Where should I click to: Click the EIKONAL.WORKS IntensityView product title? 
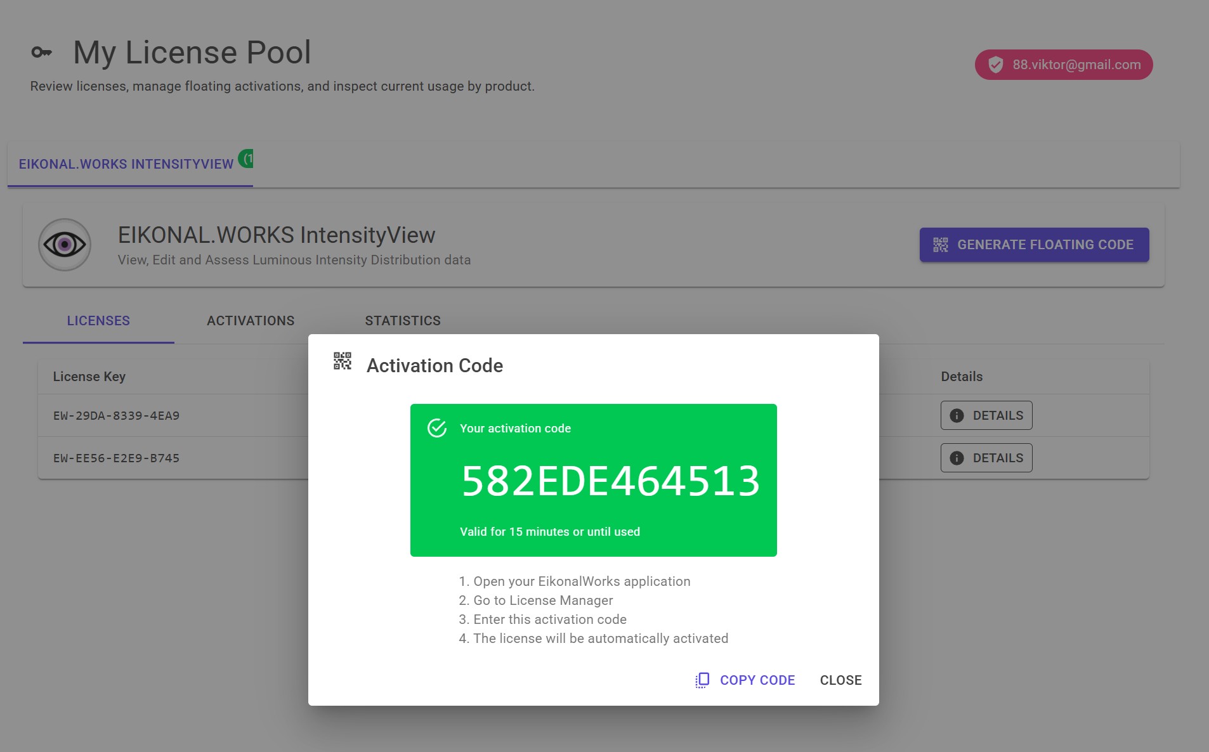click(277, 235)
